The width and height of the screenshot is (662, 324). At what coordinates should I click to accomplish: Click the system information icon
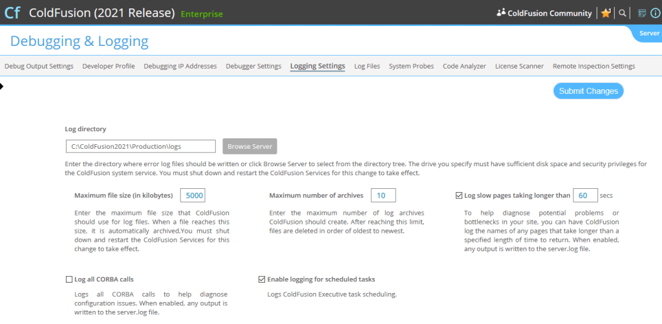pyautogui.click(x=654, y=13)
